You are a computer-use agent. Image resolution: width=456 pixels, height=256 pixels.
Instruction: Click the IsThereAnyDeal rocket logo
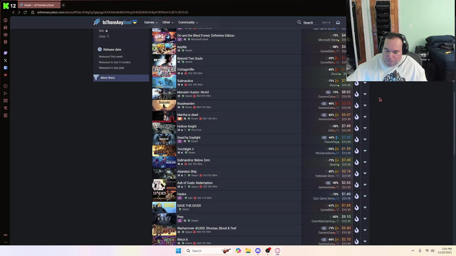[97, 22]
